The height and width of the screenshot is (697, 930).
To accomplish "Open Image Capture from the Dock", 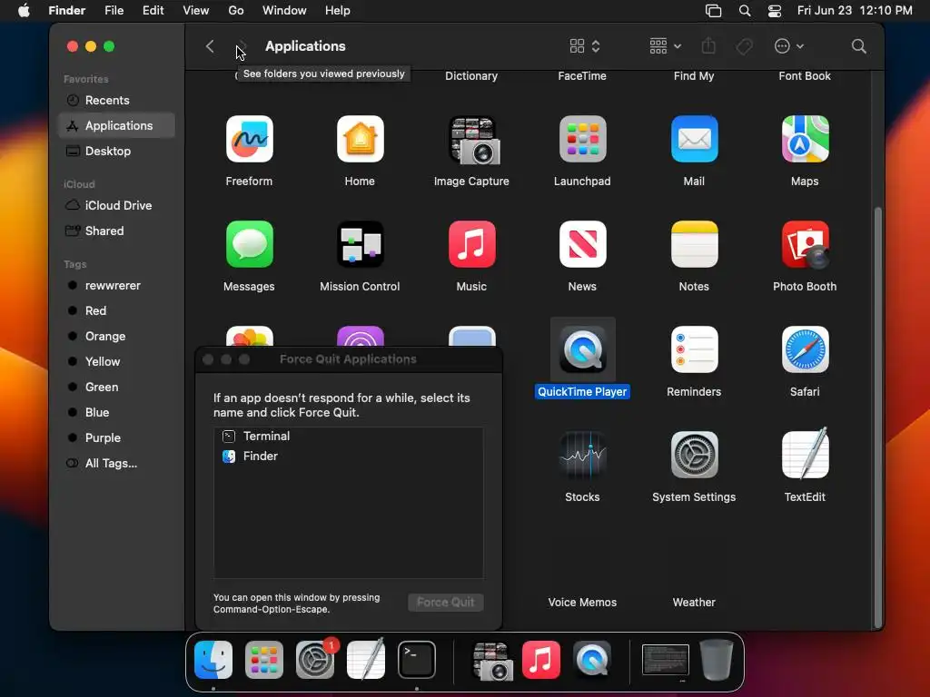I will (x=491, y=661).
